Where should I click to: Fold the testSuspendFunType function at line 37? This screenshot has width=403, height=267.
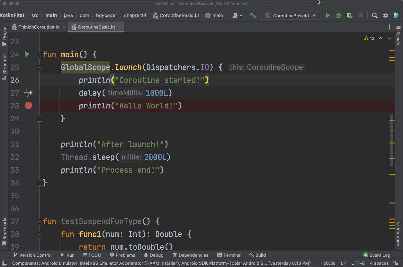tap(39, 221)
